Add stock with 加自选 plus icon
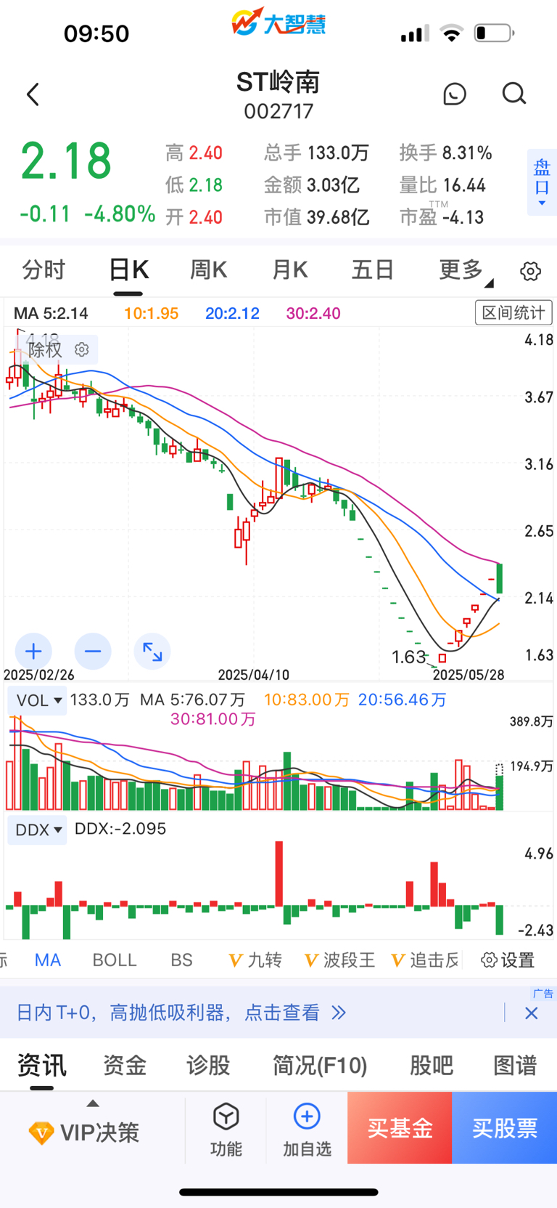Screen dimensions: 557x1208 [307, 1116]
